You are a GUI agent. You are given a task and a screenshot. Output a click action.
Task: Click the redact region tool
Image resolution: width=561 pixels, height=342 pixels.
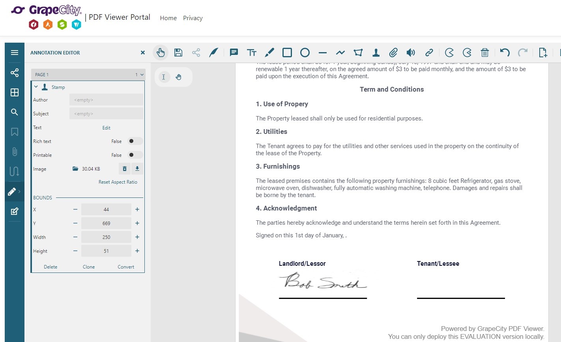coord(449,53)
